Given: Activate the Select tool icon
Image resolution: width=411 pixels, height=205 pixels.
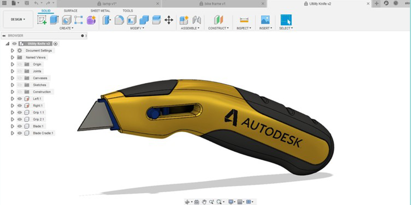Looking at the screenshot, I should [286, 20].
